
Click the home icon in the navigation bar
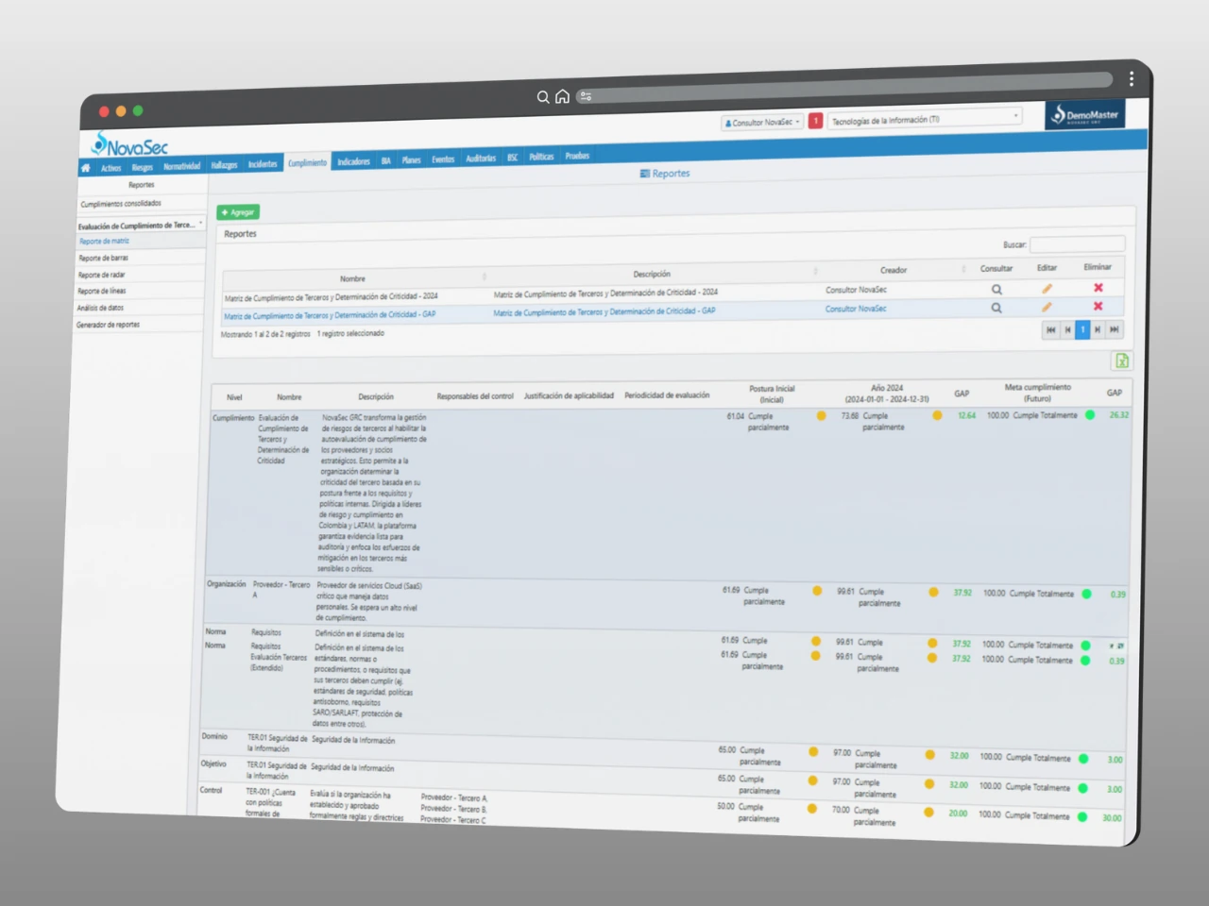click(x=86, y=168)
